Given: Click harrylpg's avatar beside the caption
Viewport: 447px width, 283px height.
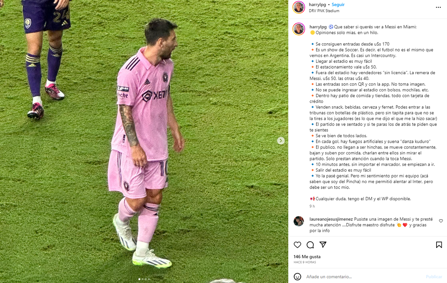Looking at the screenshot, I should [299, 29].
